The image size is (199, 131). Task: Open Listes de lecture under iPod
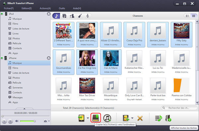coord(21,28)
